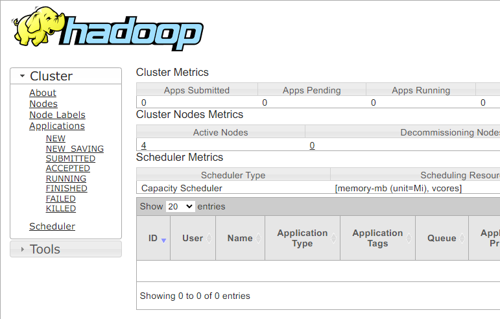Click sort arrows icon in Application Type column
The image size is (500, 319).
pos(333,238)
